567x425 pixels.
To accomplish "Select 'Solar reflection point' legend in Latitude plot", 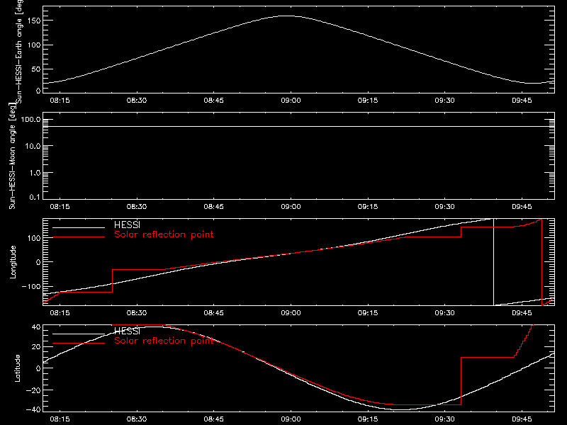I will coord(164,341).
